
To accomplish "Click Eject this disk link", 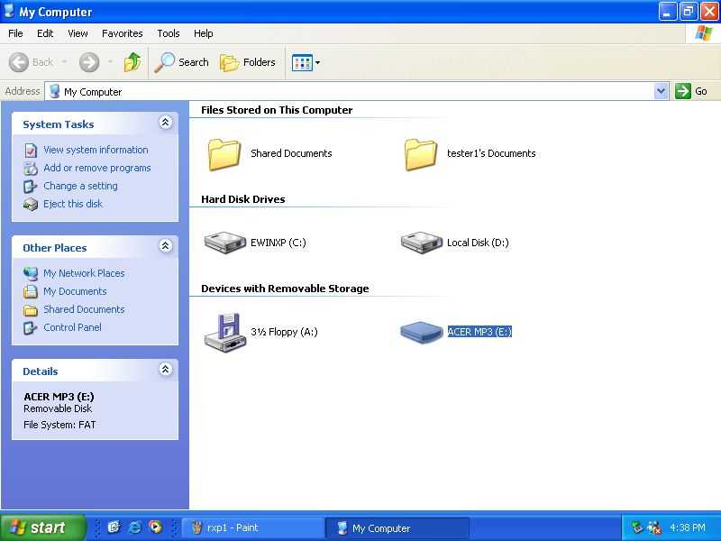I will pyautogui.click(x=73, y=204).
